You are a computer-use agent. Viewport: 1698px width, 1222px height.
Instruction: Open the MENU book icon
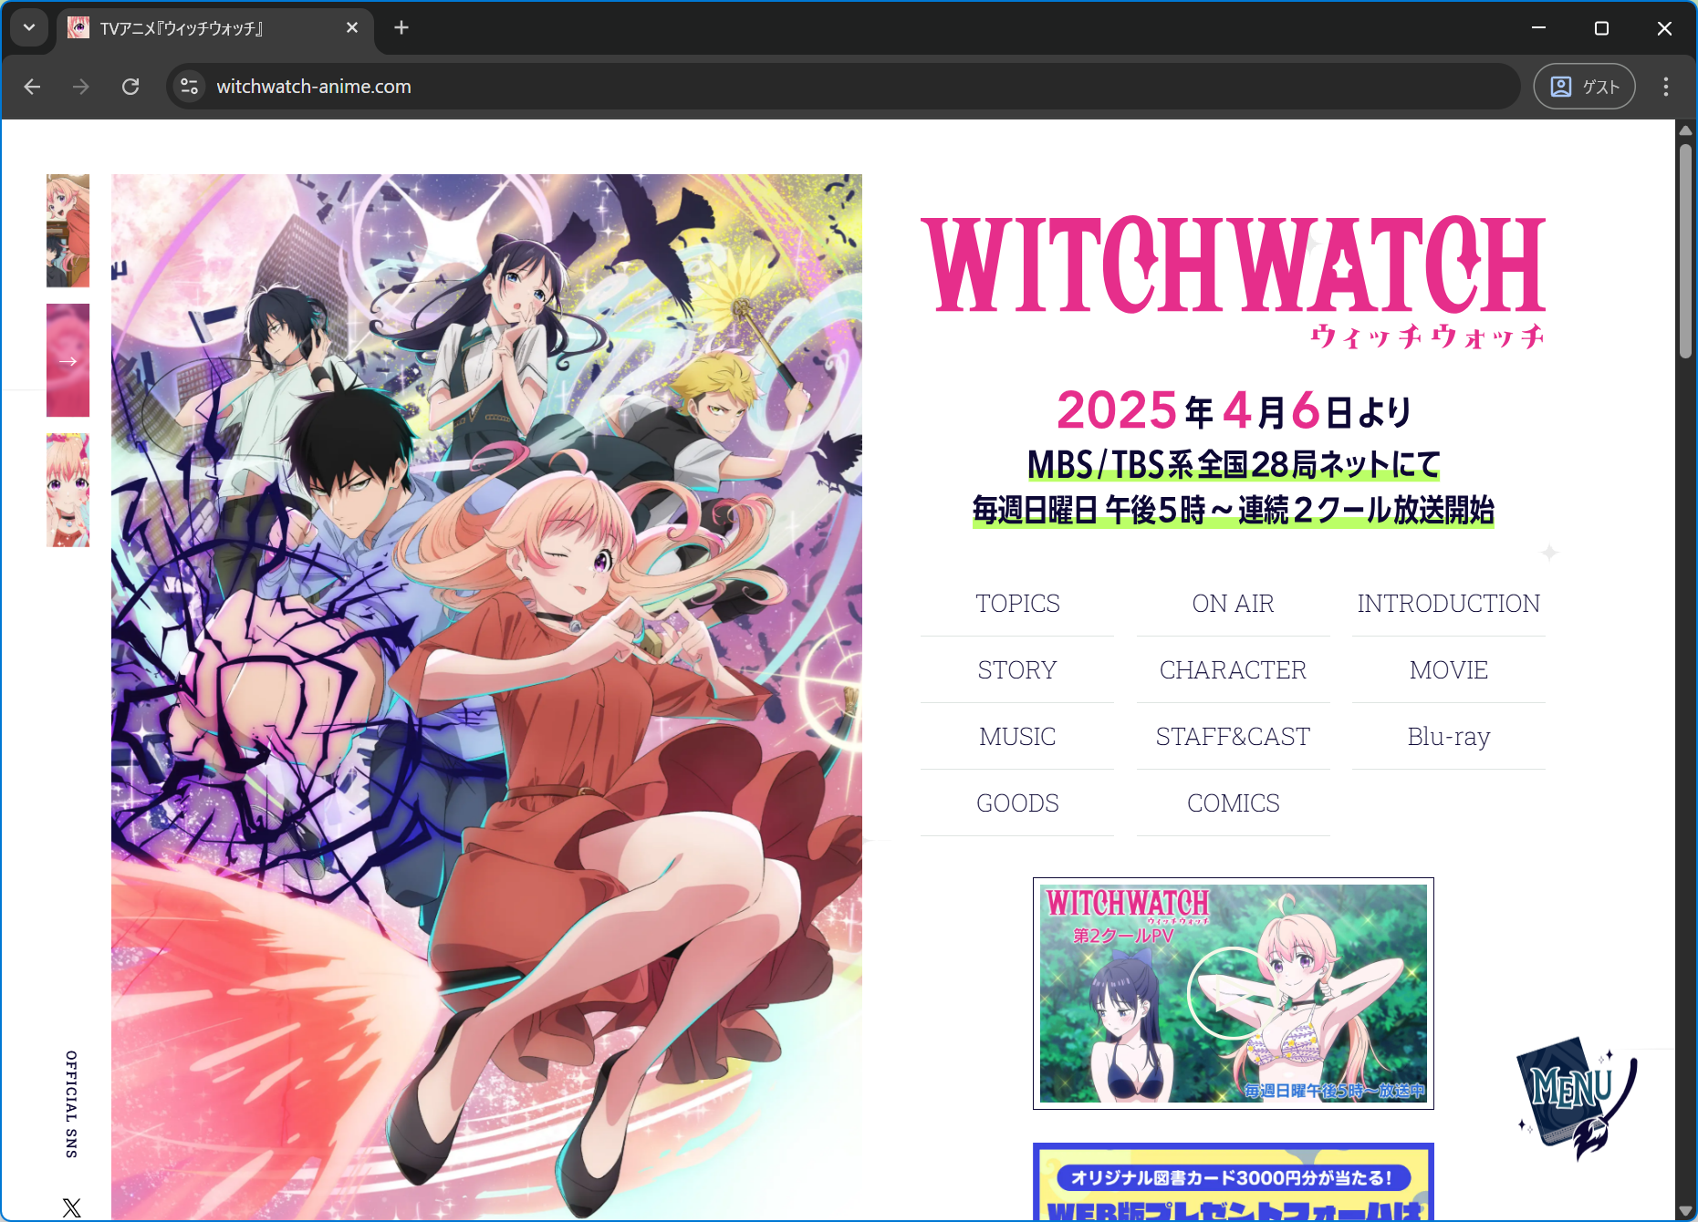pyautogui.click(x=1577, y=1098)
